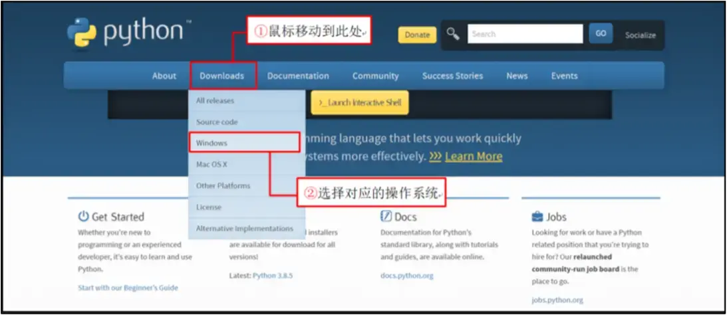Click the Jobs heading text
727x315 pixels.
coord(556,217)
